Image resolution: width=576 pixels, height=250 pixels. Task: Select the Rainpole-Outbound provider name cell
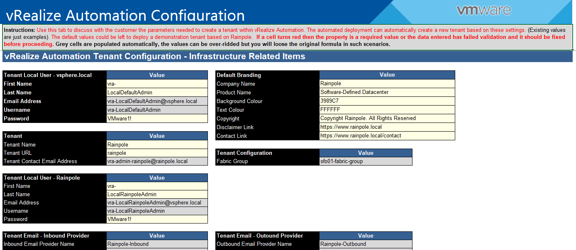(x=366, y=244)
